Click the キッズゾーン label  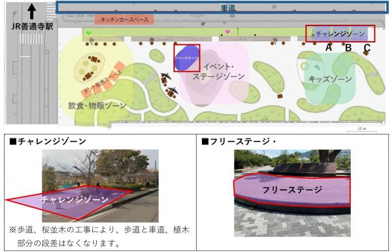(x=331, y=79)
